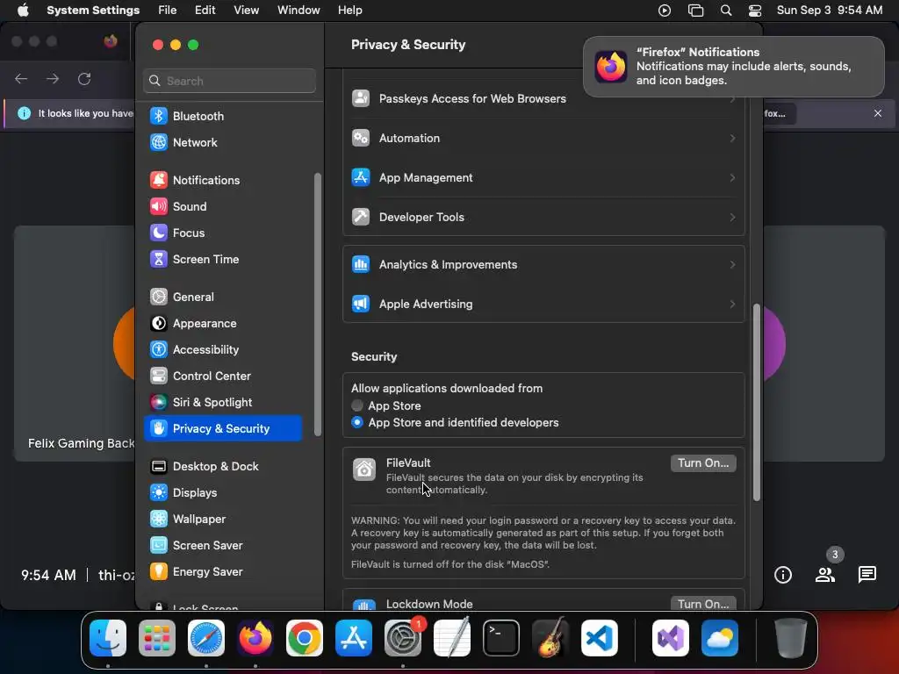Open Safari from the Dock
The image size is (899, 674).
tap(206, 638)
